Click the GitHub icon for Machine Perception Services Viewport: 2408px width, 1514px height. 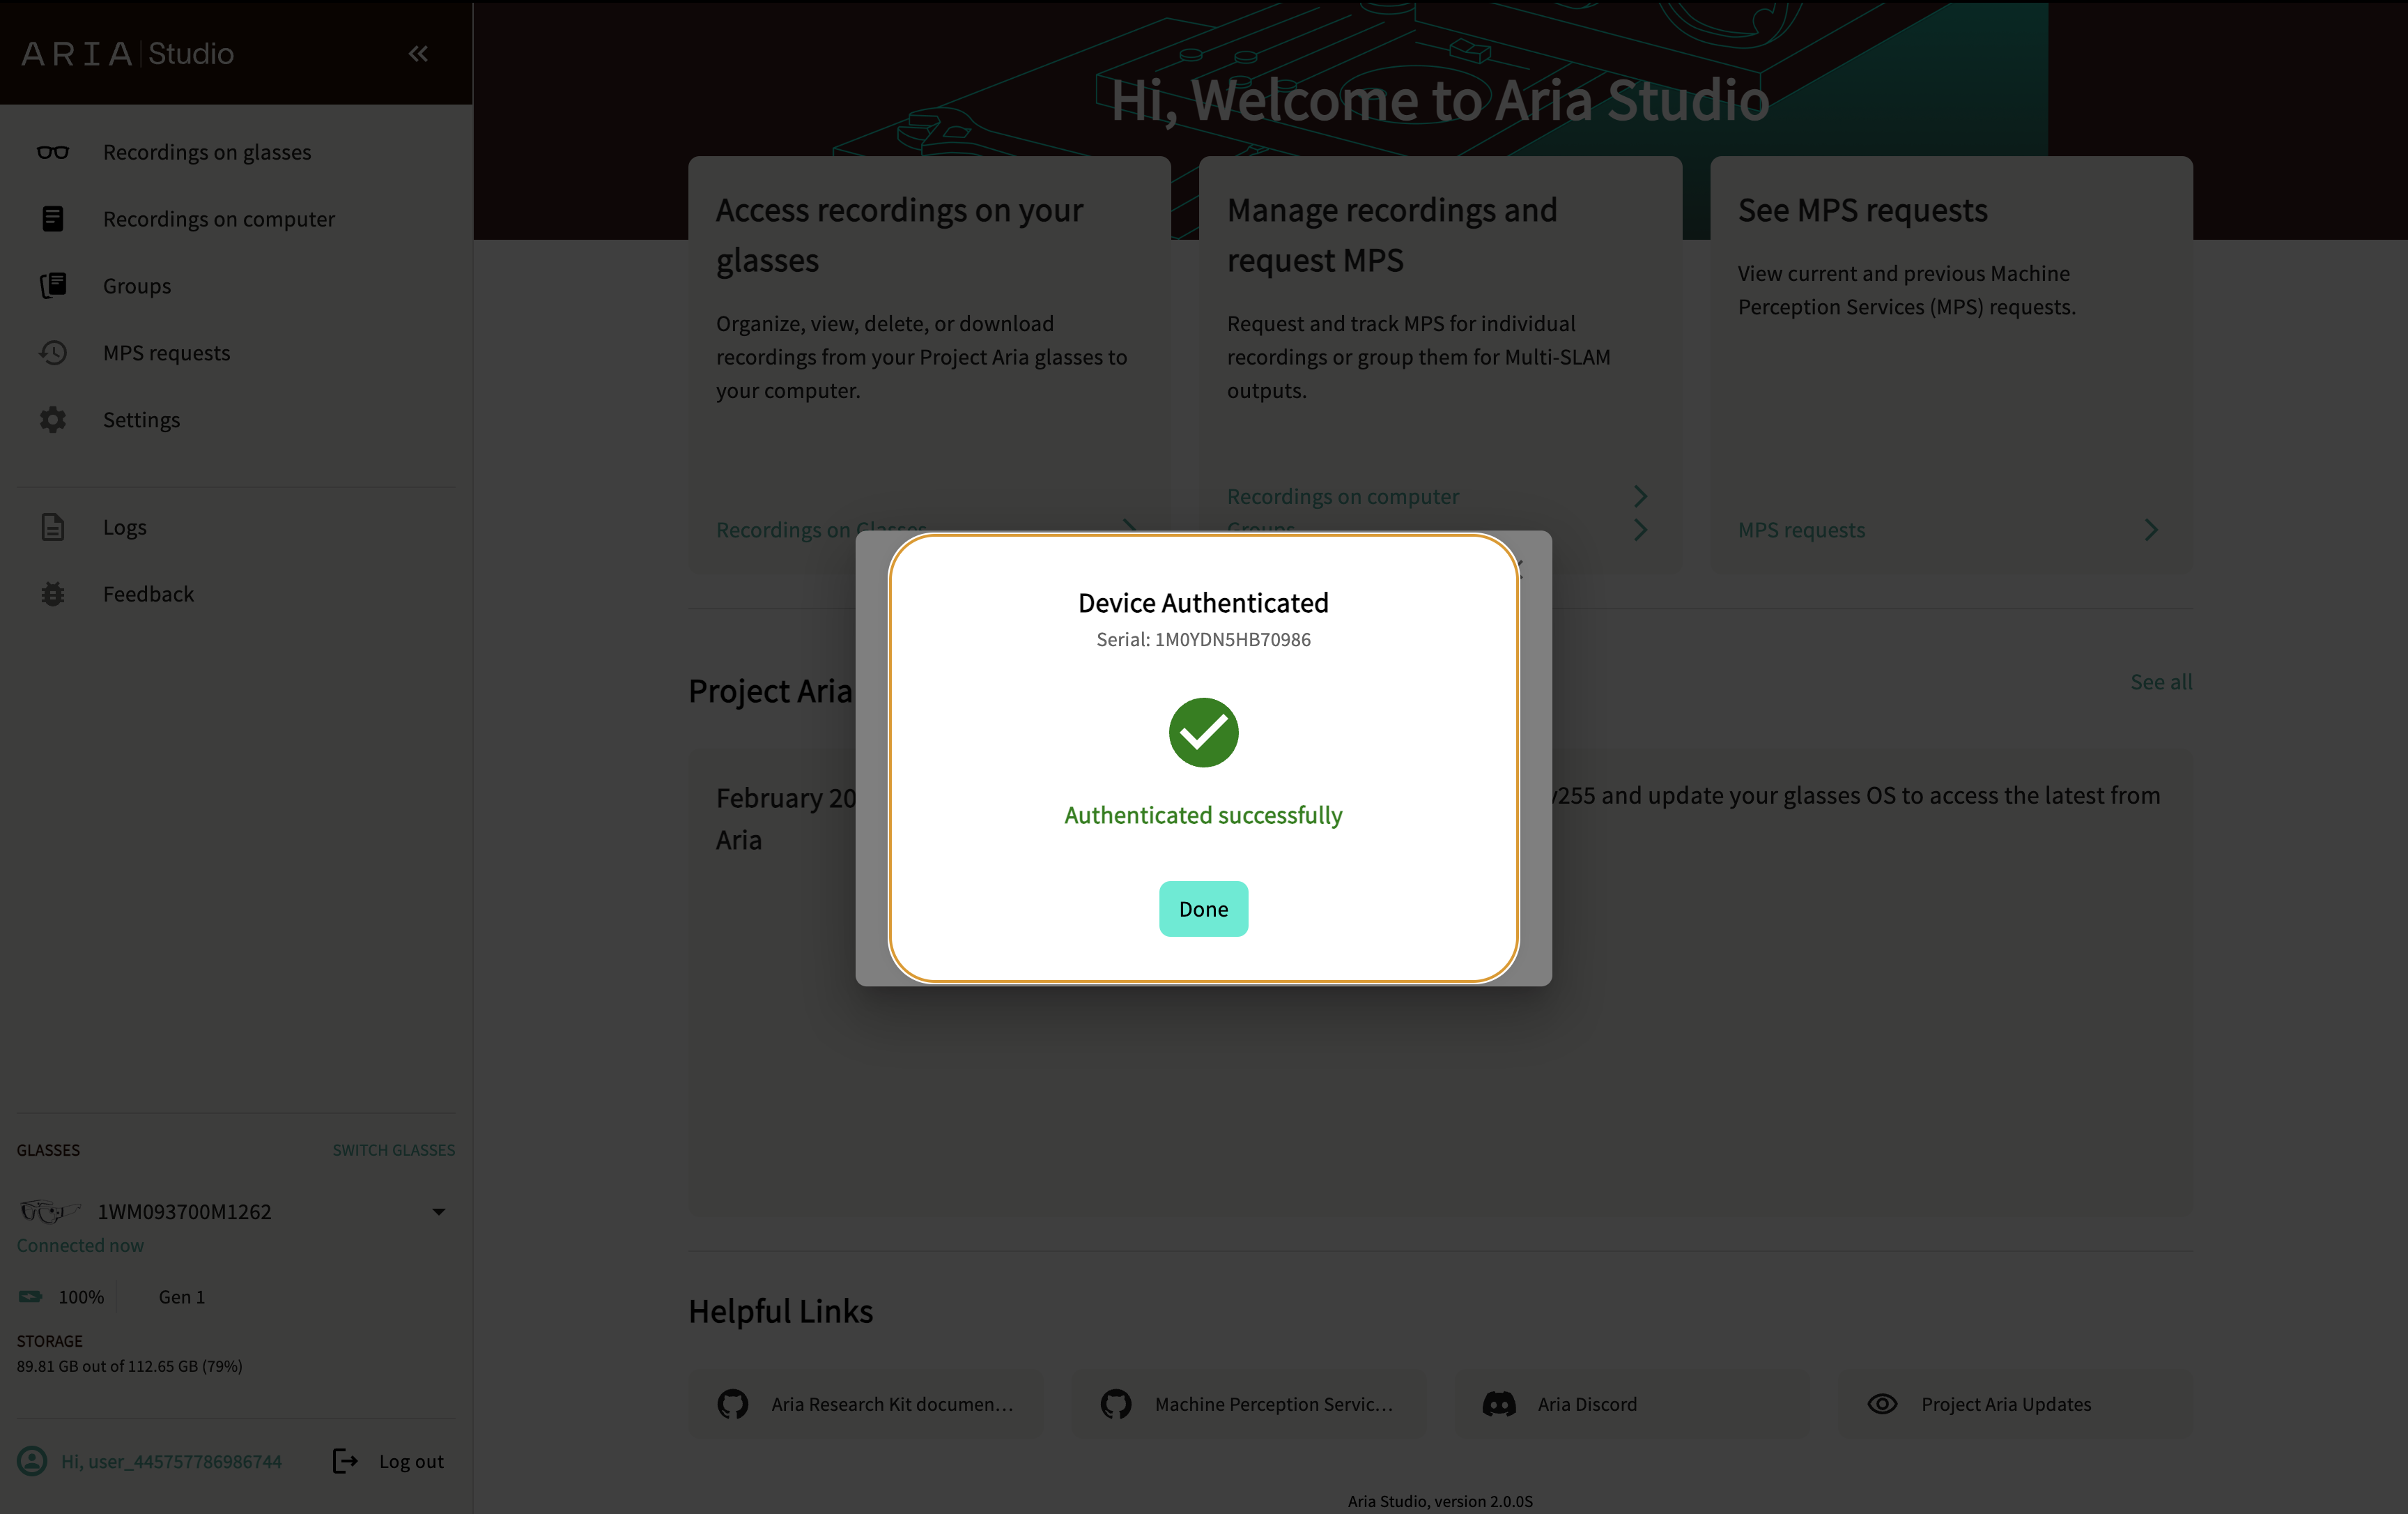tap(1116, 1404)
